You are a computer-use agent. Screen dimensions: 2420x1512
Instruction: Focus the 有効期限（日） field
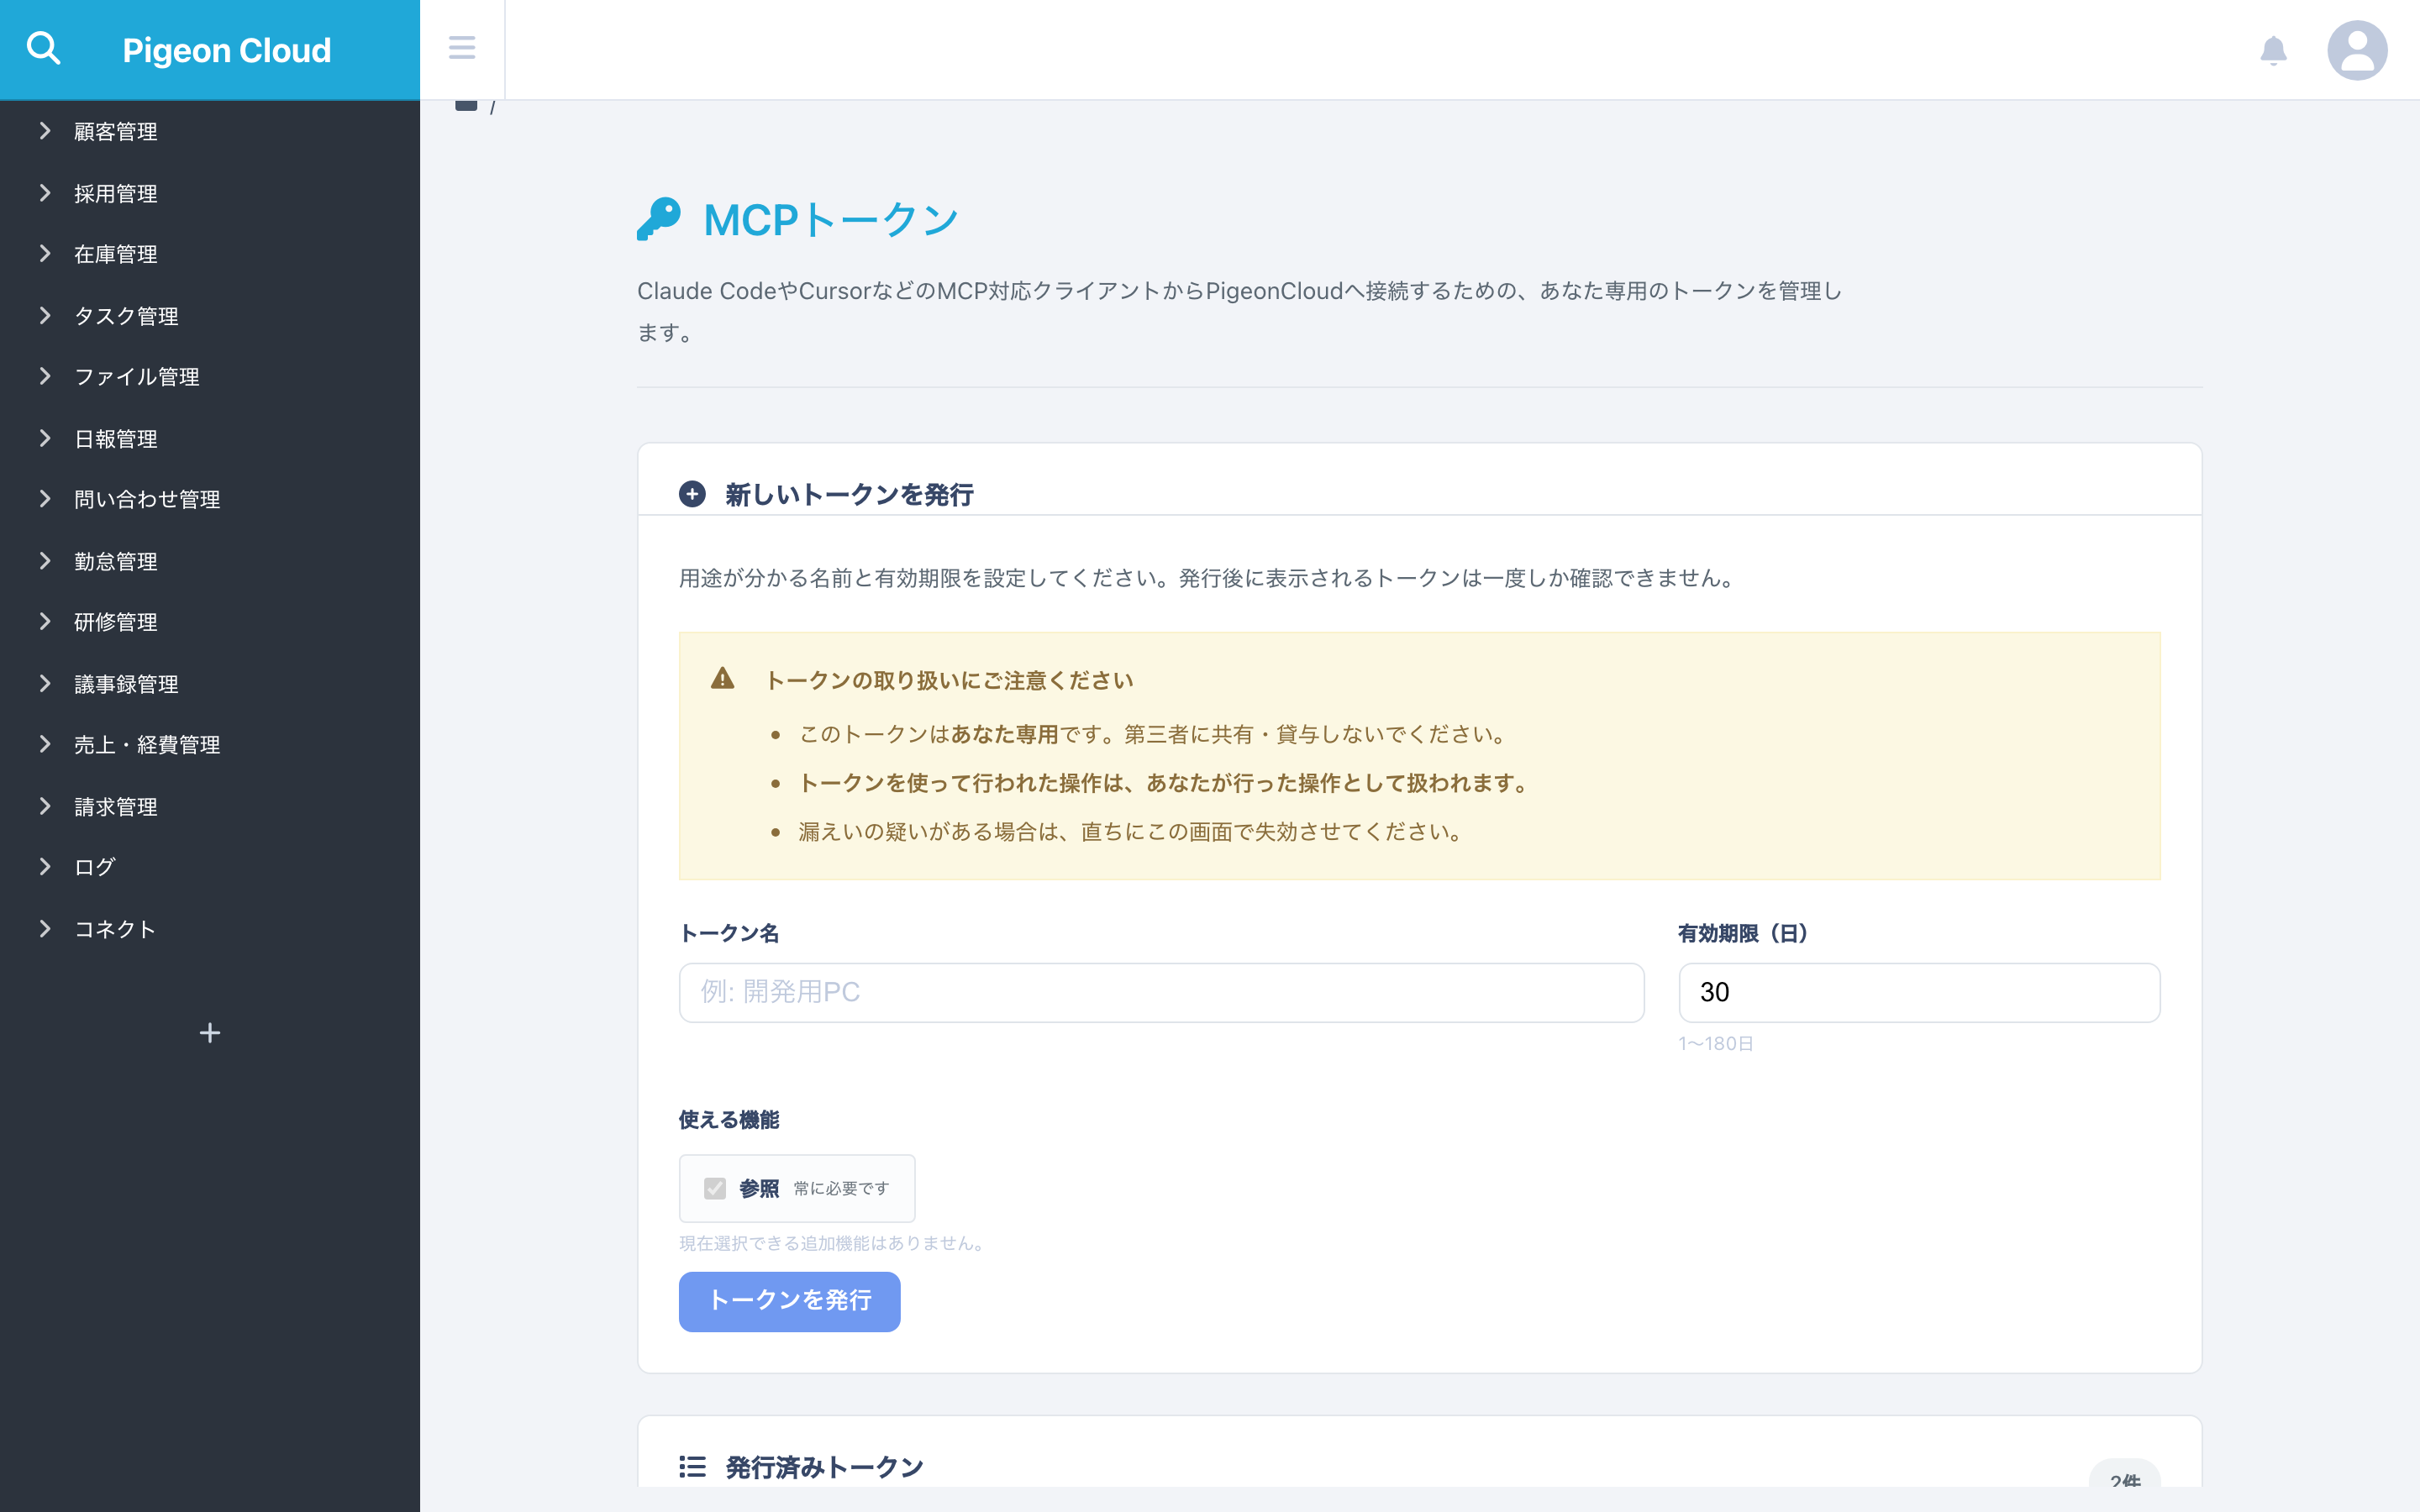pos(1919,992)
